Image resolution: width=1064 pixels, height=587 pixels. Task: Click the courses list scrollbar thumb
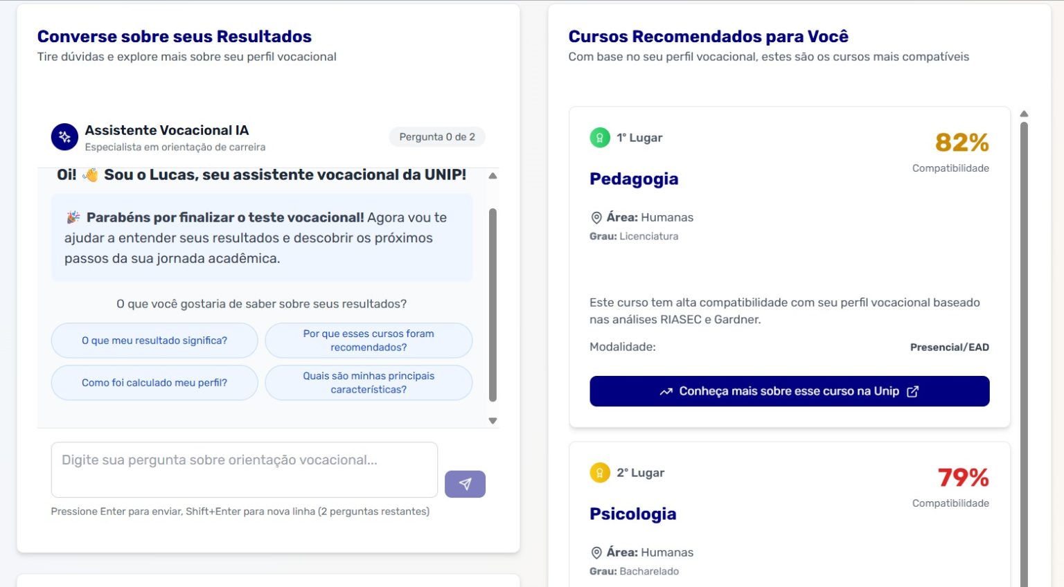(x=1024, y=346)
